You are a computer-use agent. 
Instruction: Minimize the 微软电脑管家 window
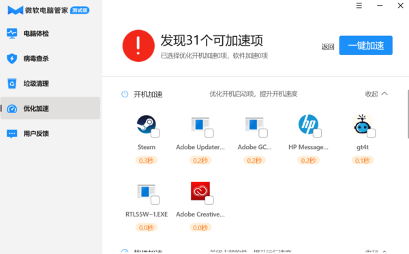[x=380, y=5]
